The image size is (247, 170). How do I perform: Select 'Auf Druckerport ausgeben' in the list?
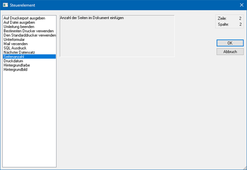coord(24,18)
